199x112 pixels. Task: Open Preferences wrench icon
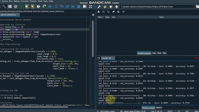(99, 7)
